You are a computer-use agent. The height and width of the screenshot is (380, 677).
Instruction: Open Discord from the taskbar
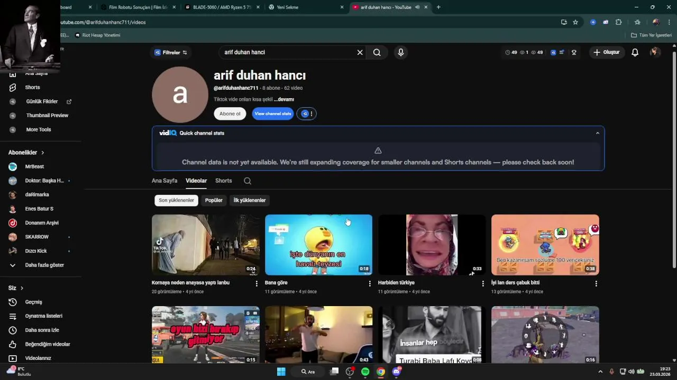click(396, 372)
